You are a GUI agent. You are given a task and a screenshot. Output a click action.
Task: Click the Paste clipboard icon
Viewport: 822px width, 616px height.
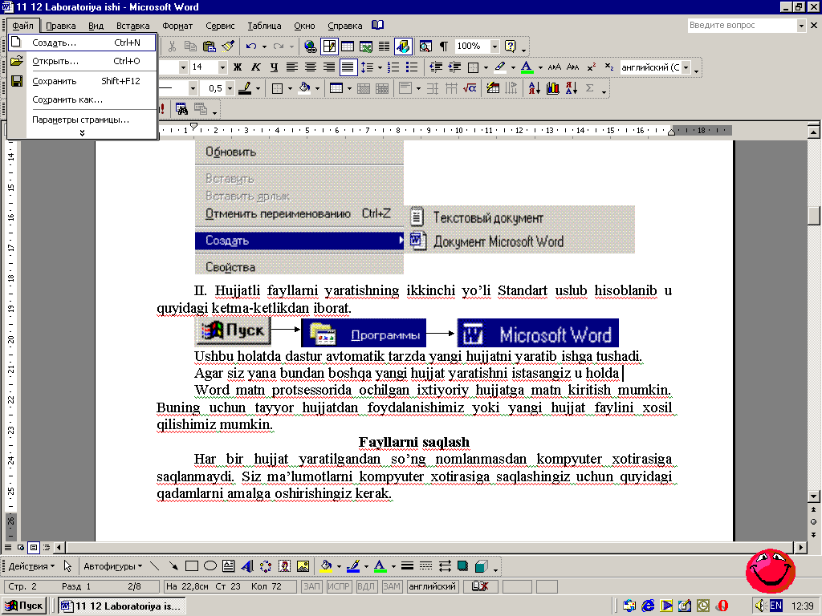[210, 47]
